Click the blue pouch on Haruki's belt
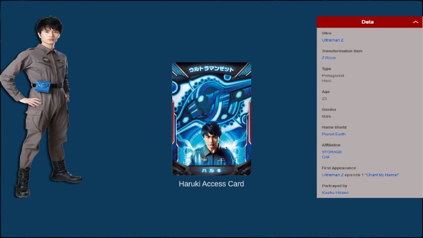 [43, 86]
